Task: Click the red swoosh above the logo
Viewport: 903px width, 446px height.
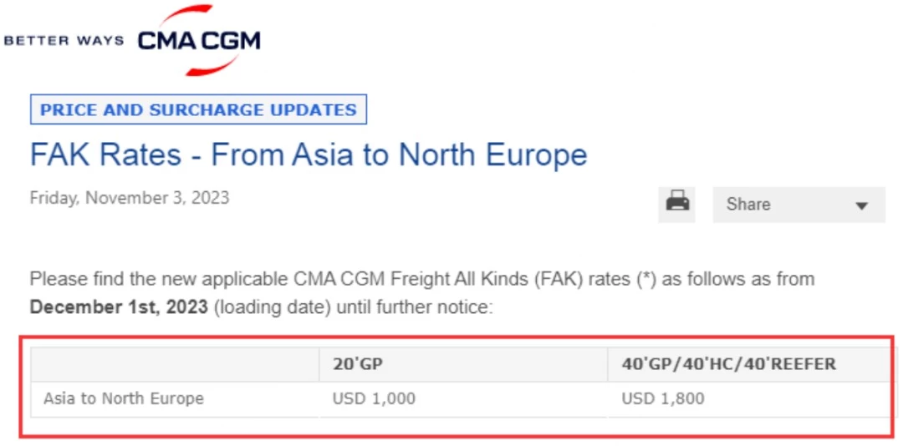Action: coord(189,18)
